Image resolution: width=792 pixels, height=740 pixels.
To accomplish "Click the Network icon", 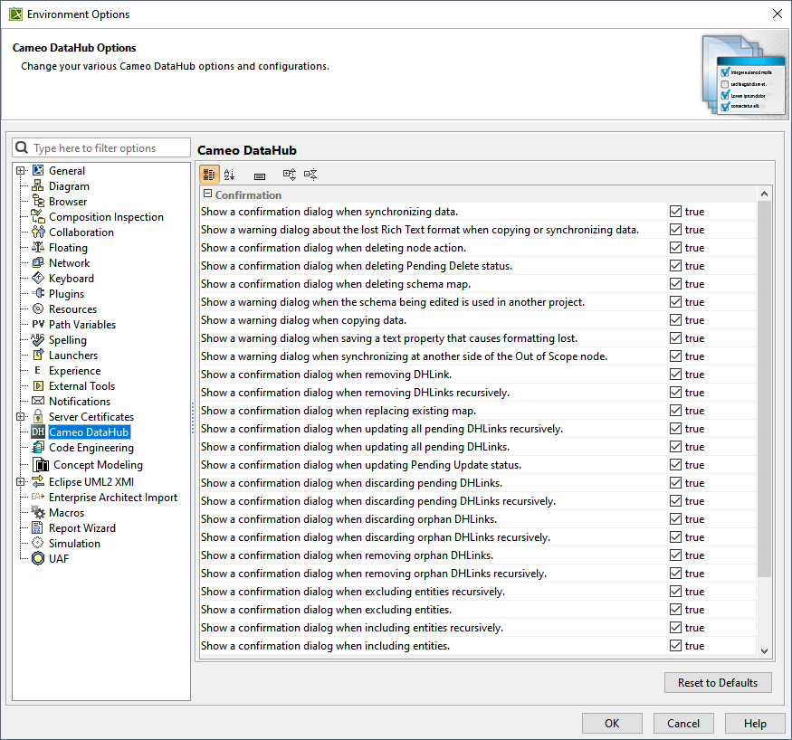I will [38, 263].
